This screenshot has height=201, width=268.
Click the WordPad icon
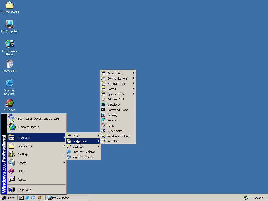tap(103, 141)
